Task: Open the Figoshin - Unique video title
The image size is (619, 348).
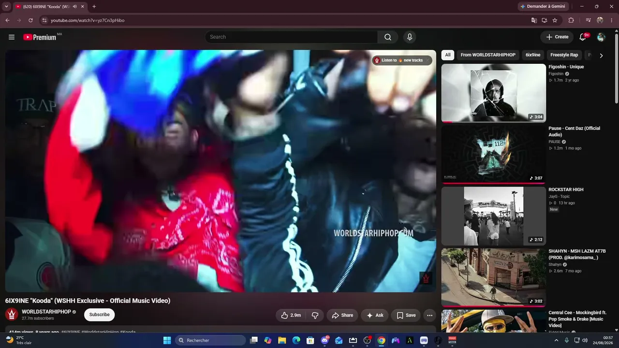Action: (566, 67)
